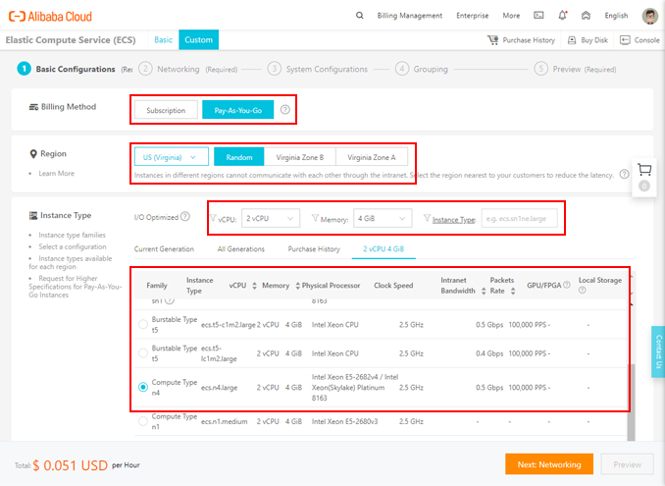Select ecs.n1.medium radio button
This screenshot has width=665, height=486.
(x=143, y=421)
